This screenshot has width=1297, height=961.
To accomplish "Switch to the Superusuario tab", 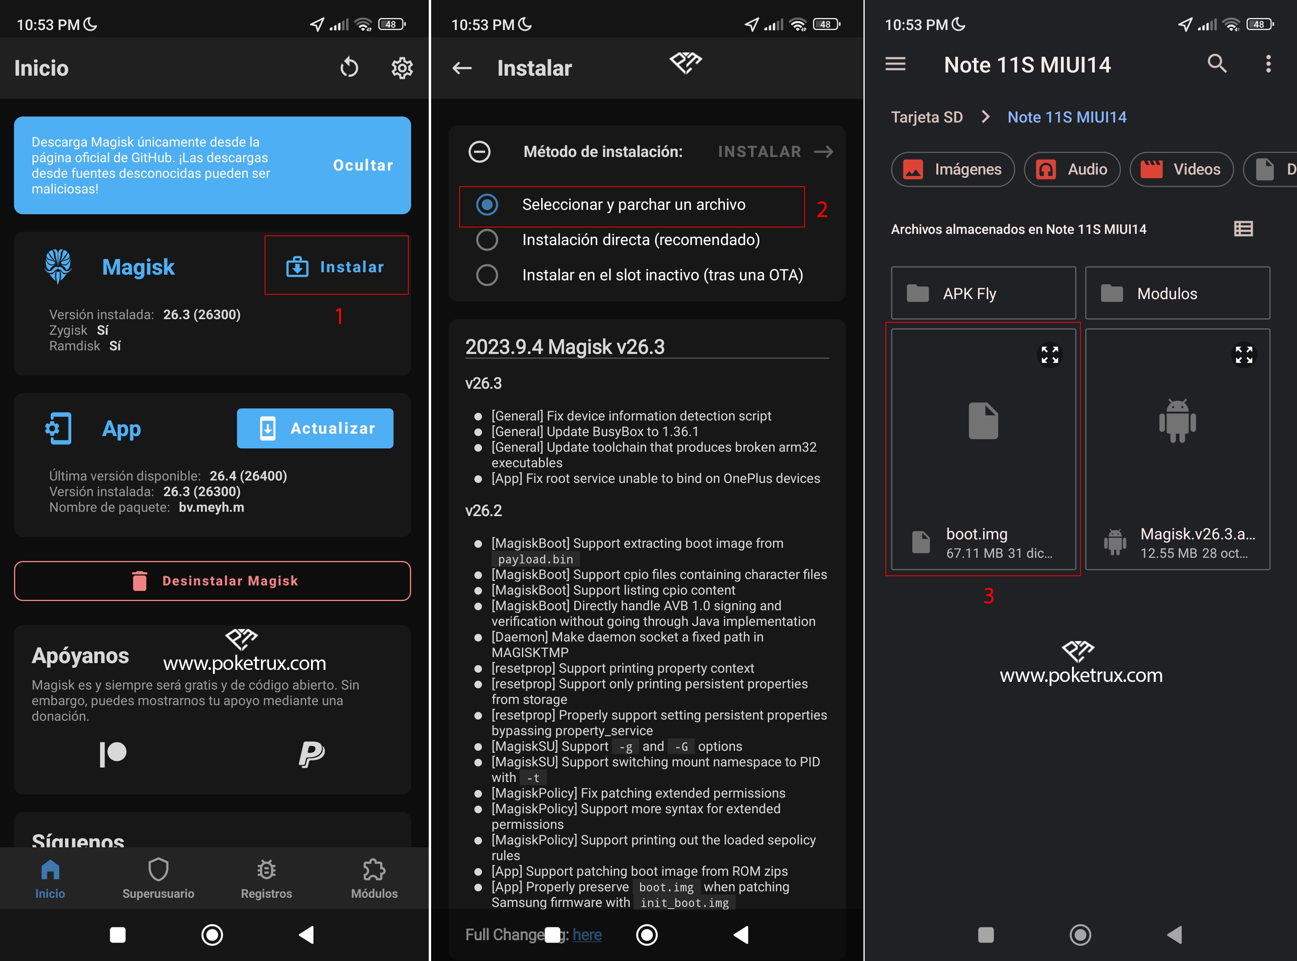I will pos(158,879).
